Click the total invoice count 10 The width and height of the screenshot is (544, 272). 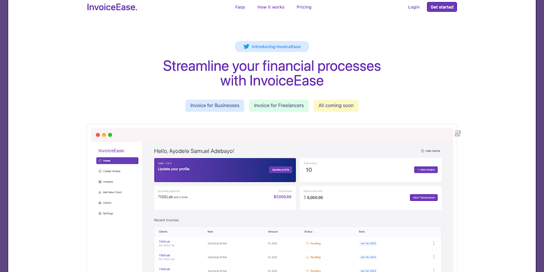309,169
